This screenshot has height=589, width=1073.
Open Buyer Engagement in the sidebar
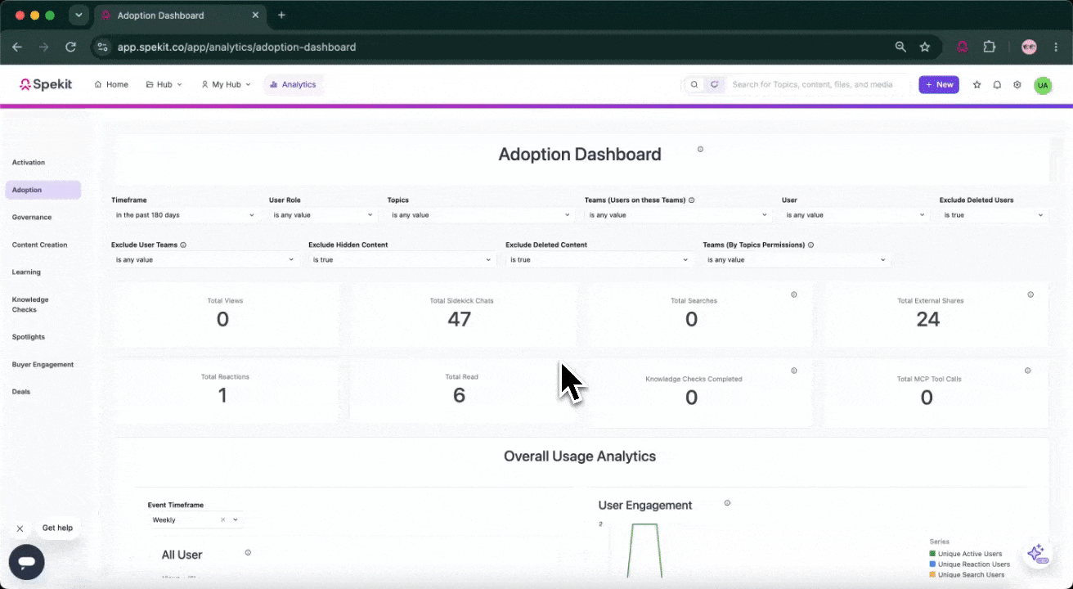click(43, 364)
